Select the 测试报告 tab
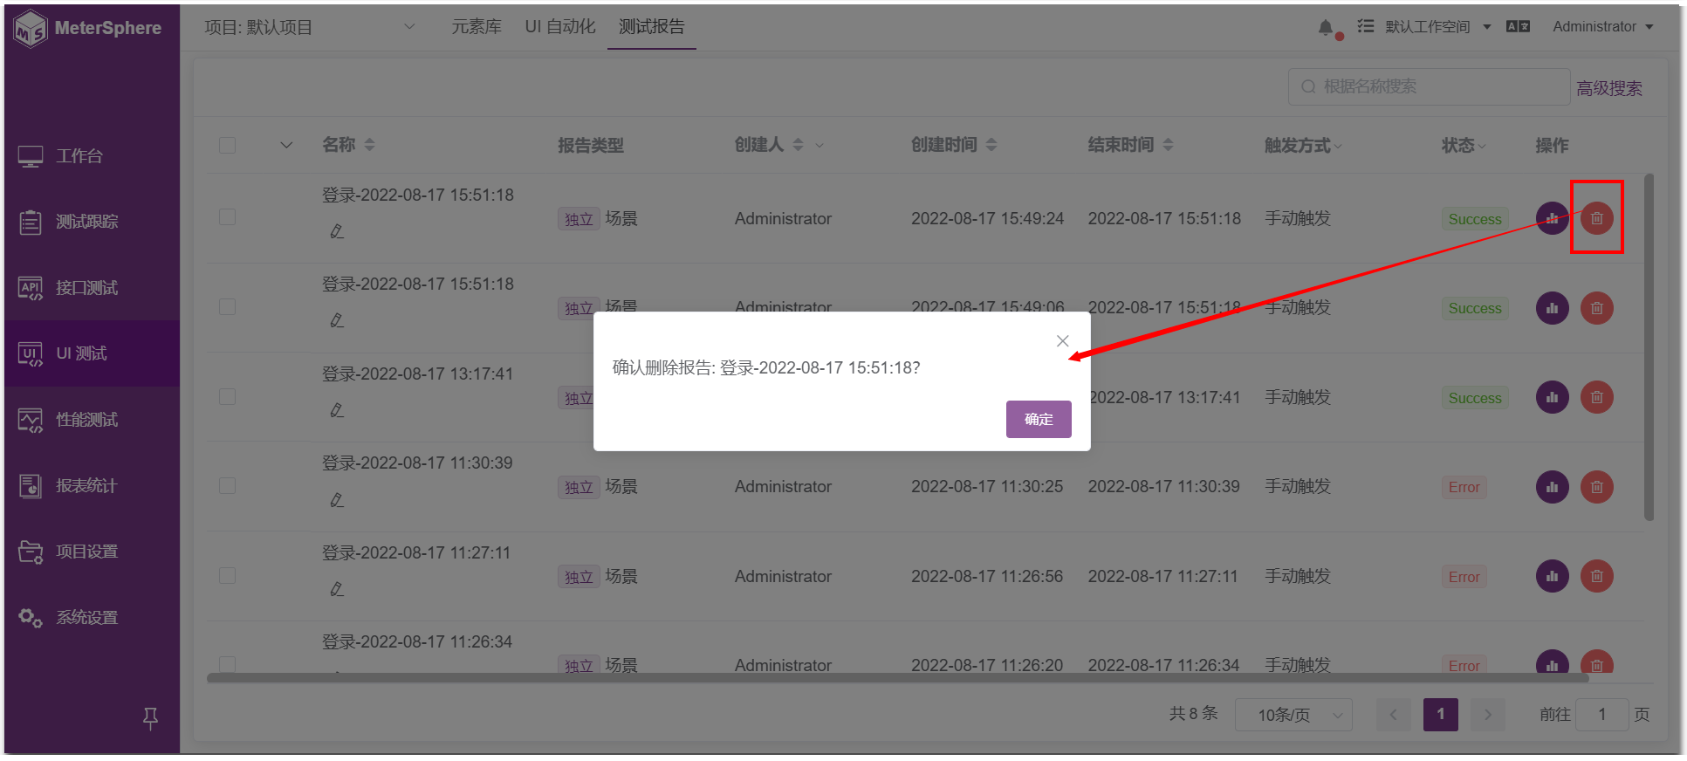 652,27
